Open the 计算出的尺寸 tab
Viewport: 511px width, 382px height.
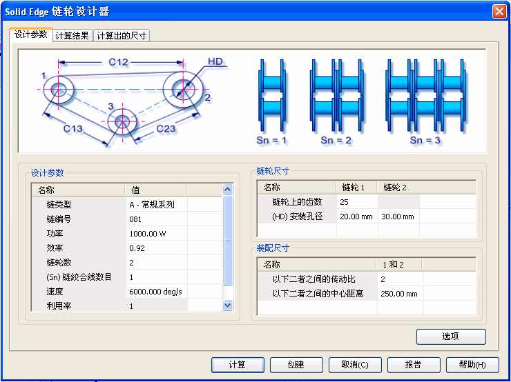point(122,36)
